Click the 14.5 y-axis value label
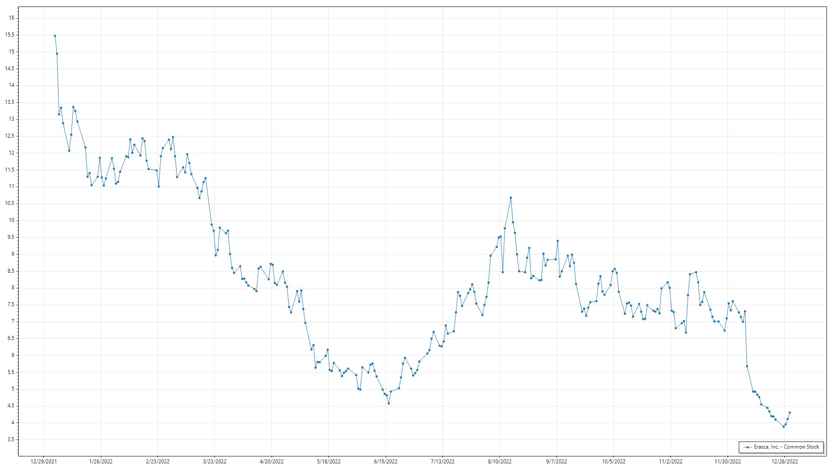This screenshot has width=833, height=469. click(x=10, y=69)
